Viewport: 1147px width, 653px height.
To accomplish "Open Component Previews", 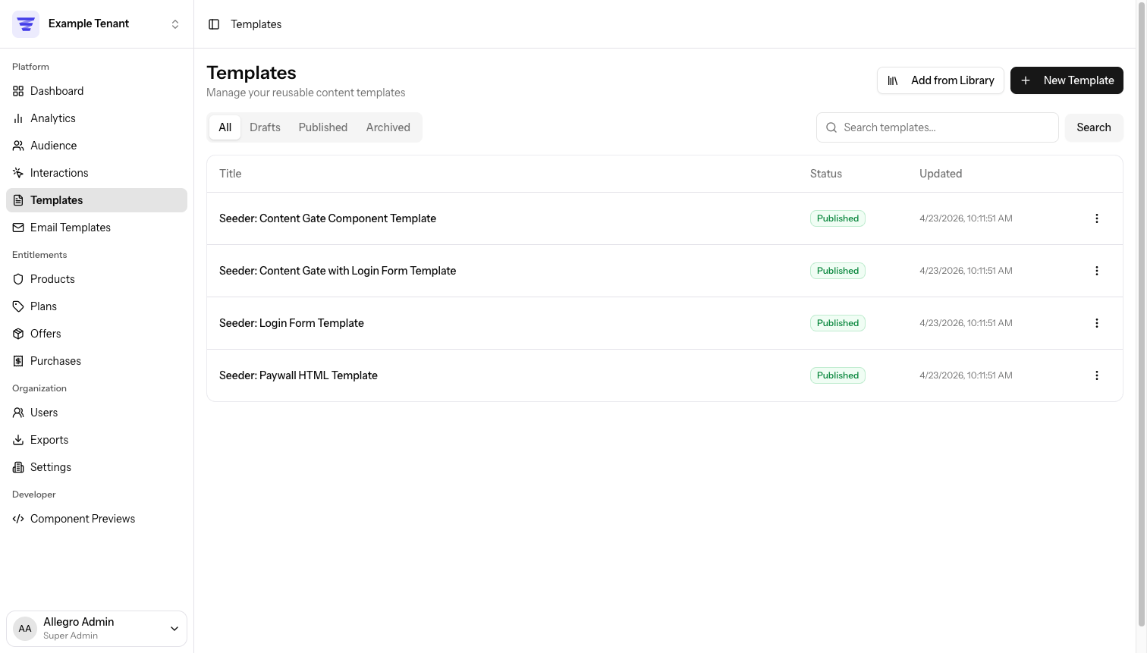I will tap(96, 519).
